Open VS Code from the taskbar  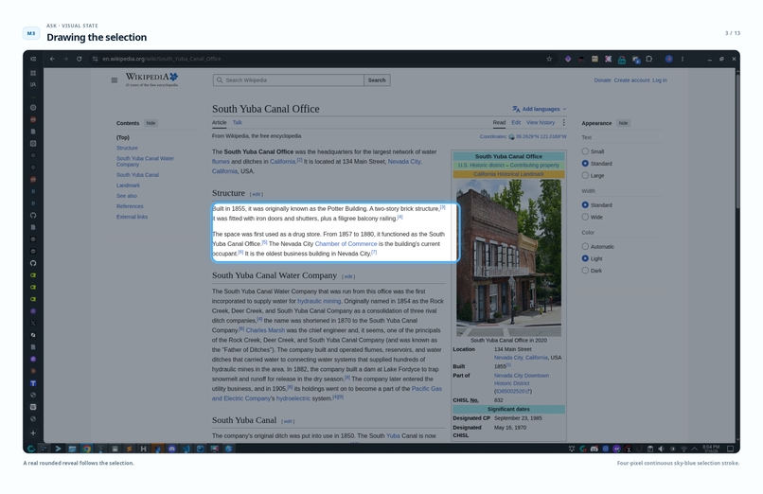[186, 449]
